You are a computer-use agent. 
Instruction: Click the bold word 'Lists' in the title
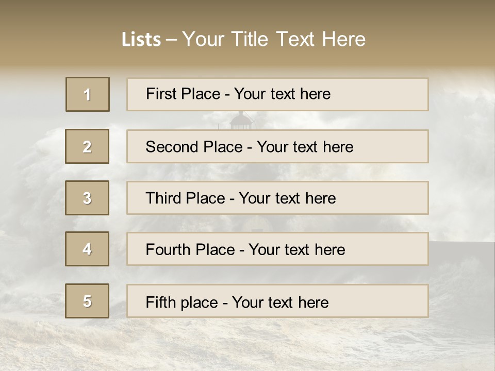point(141,40)
